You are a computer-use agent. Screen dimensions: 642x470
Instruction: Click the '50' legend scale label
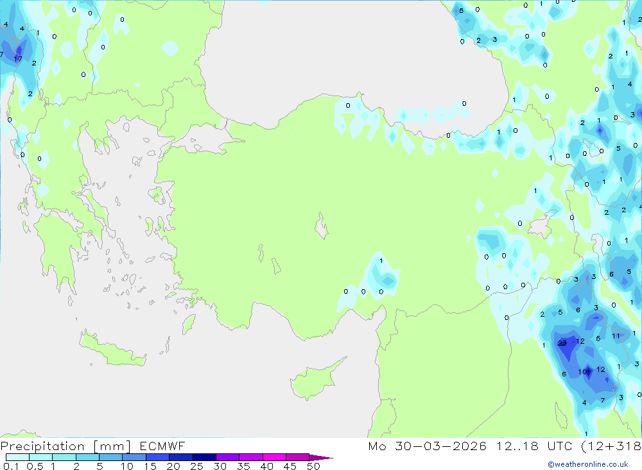pos(313,466)
